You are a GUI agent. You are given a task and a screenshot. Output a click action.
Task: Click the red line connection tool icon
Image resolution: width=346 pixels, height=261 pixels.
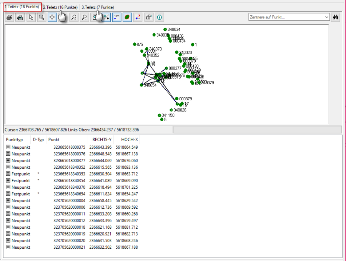click(x=138, y=17)
